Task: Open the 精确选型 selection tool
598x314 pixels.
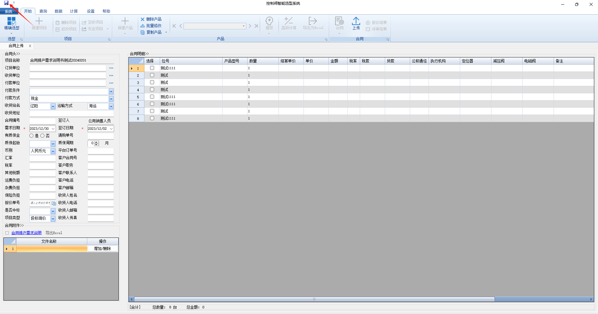Action: 12,24
